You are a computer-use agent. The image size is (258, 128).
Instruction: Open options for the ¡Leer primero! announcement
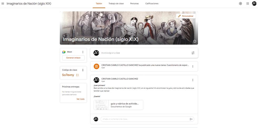[x=193, y=80]
